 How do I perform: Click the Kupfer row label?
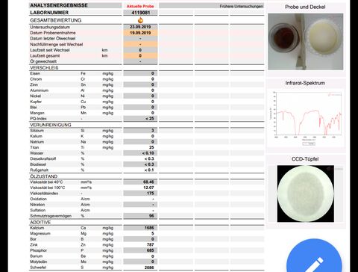pos(36,102)
